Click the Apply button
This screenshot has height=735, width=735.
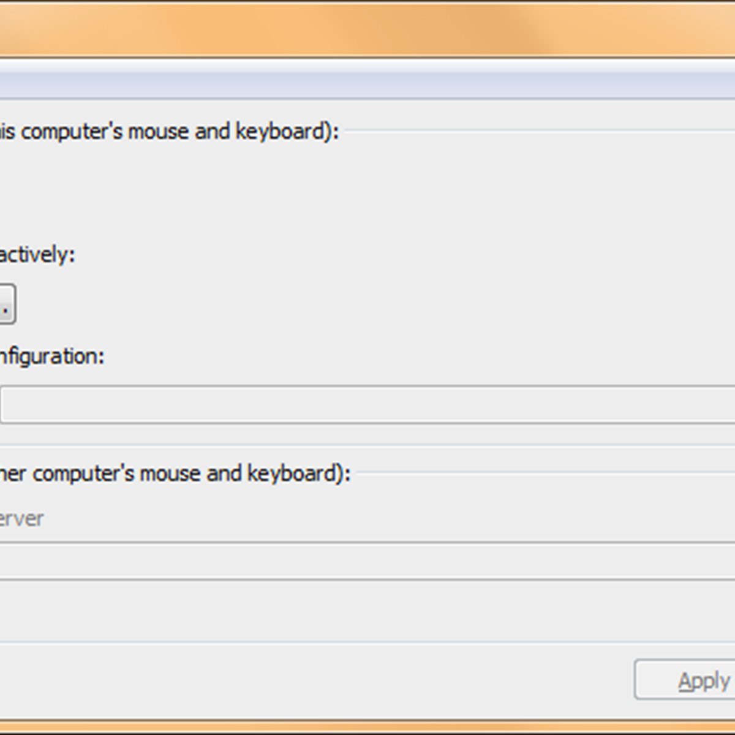pyautogui.click(x=685, y=679)
